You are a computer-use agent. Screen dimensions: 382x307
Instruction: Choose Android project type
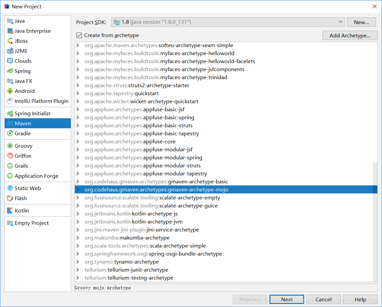click(38, 91)
